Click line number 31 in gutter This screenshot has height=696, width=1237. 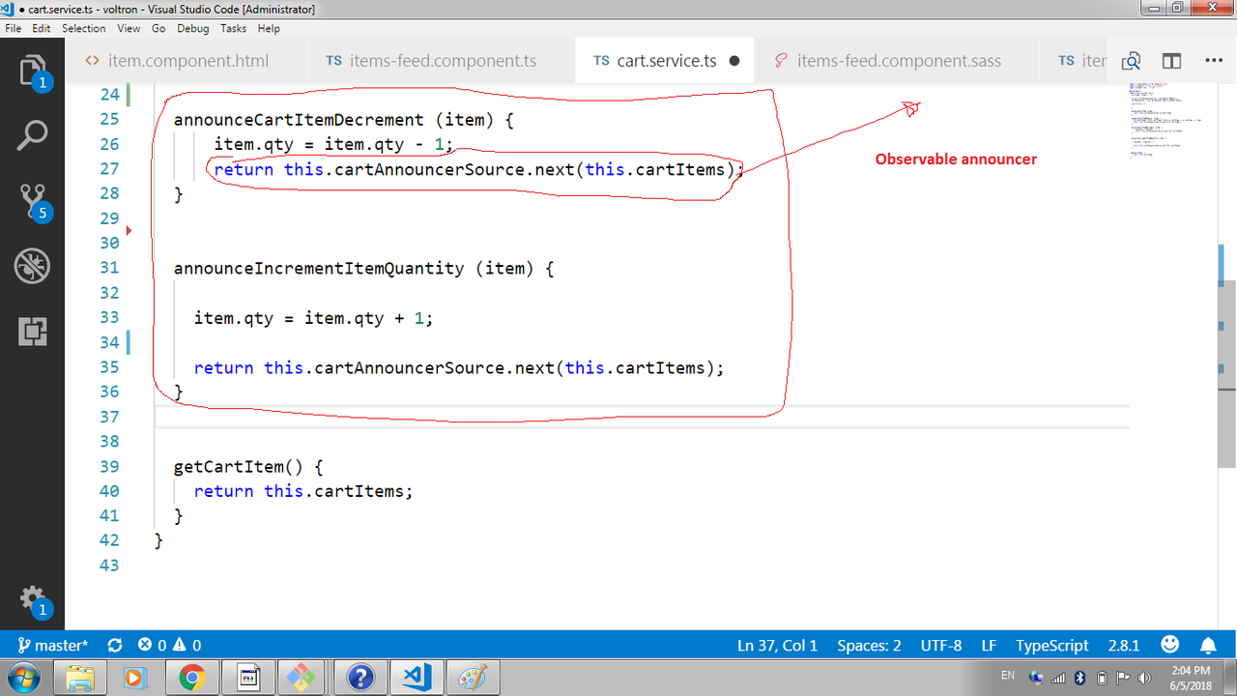coord(109,268)
